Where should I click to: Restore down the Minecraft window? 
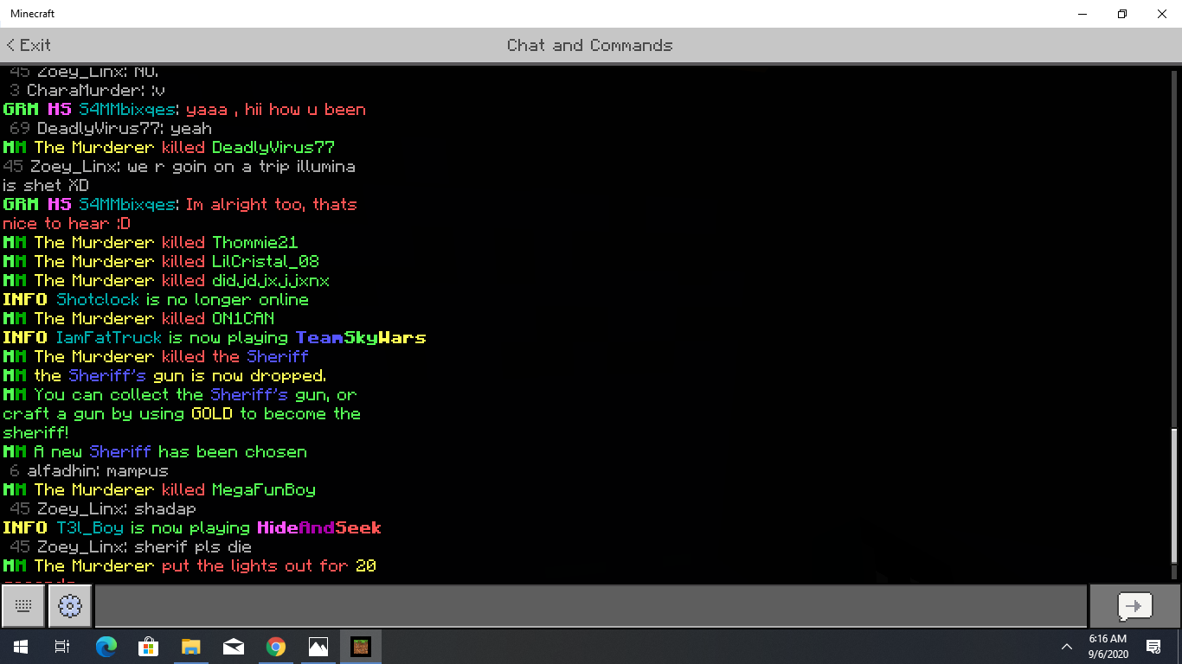click(1122, 14)
